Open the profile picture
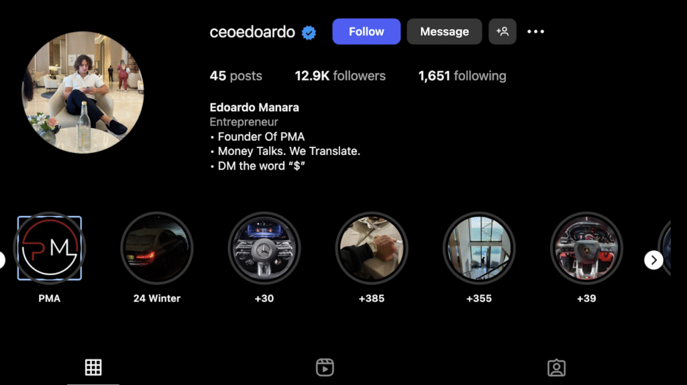 click(83, 93)
